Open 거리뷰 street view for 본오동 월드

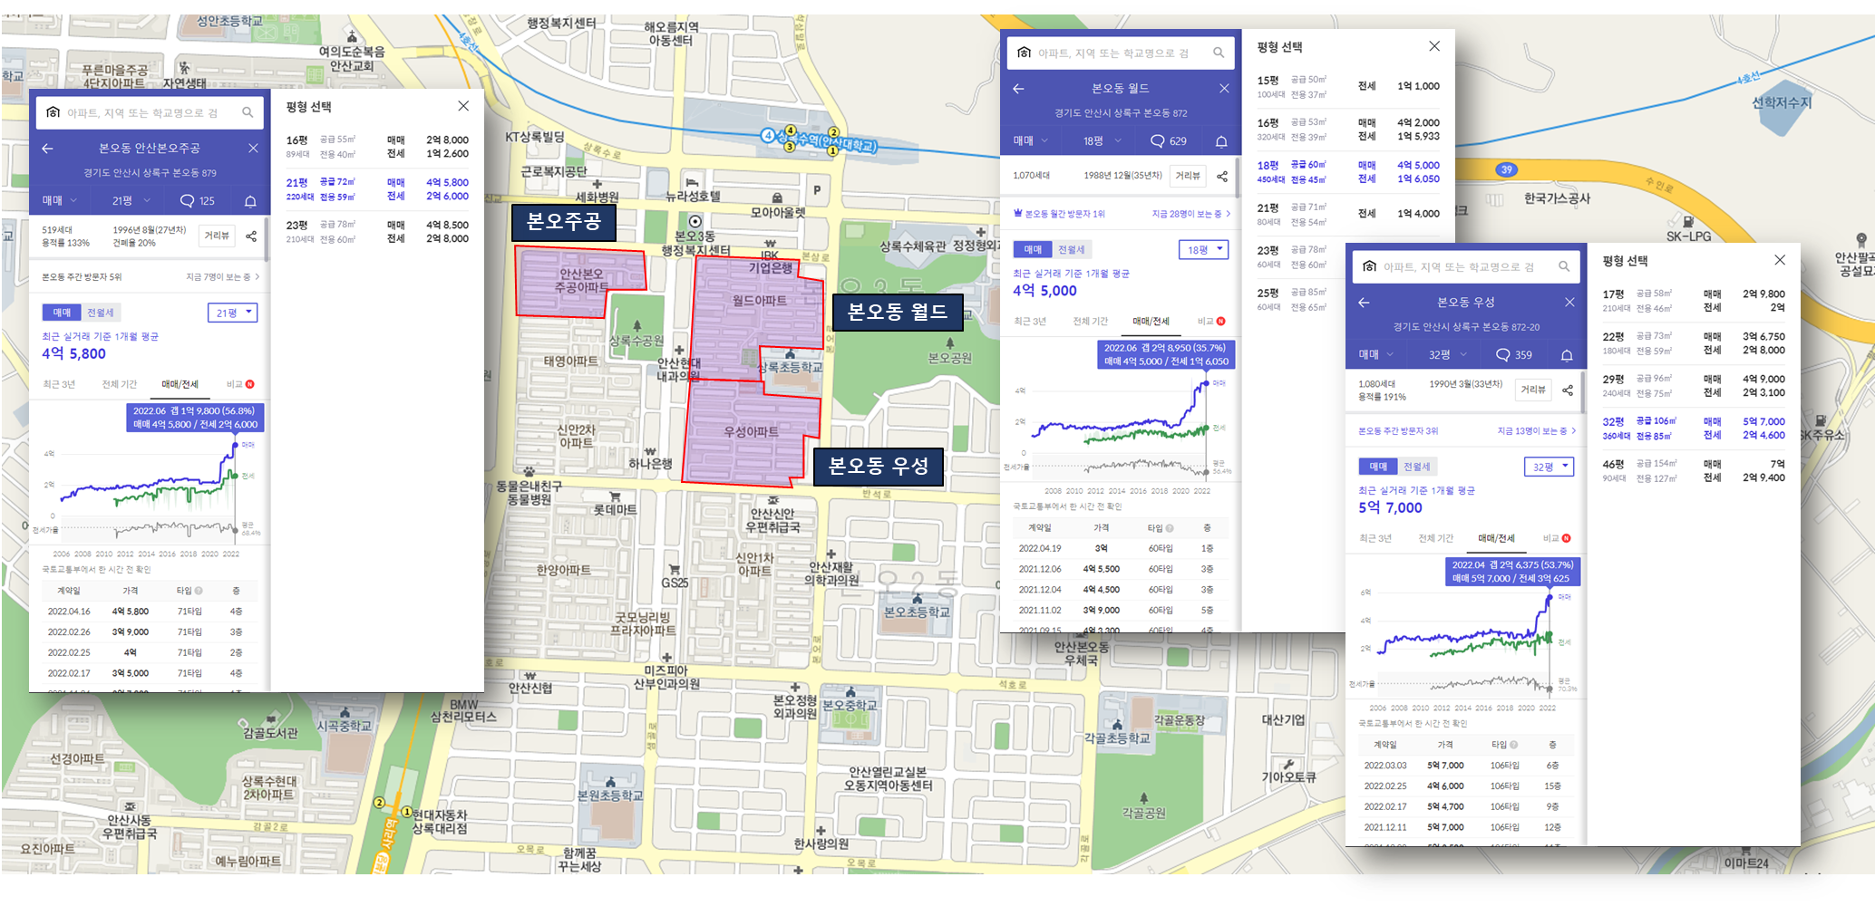pos(1188,176)
